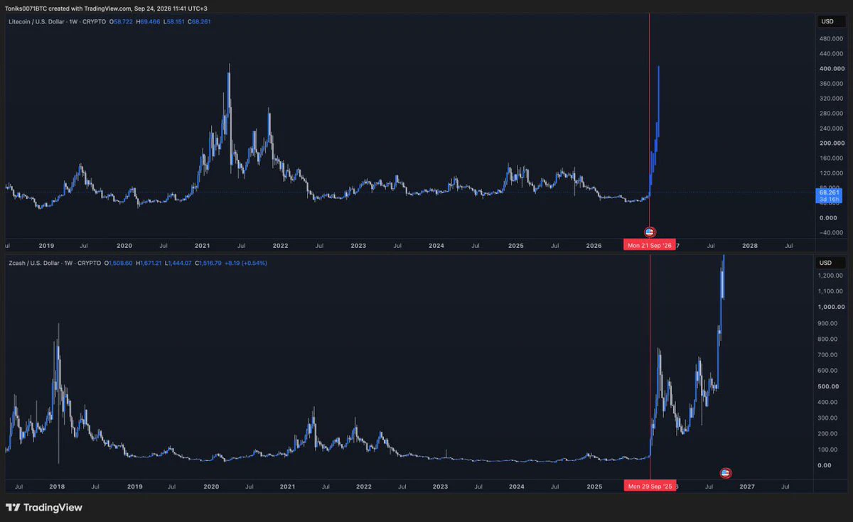Click 2028 on Litecoin time axis
The height and width of the screenshot is (522, 853).
coord(750,245)
